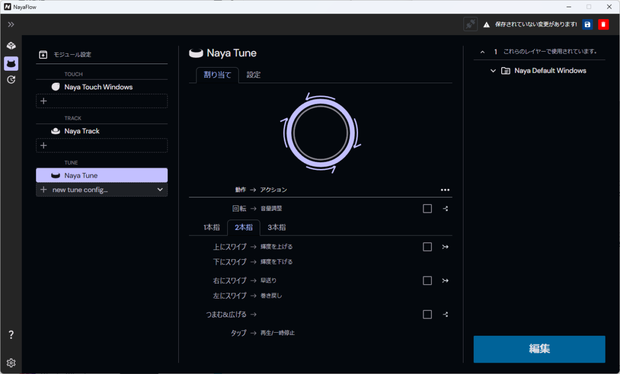
Task: Click the device connection plug icon
Action: pos(470,24)
